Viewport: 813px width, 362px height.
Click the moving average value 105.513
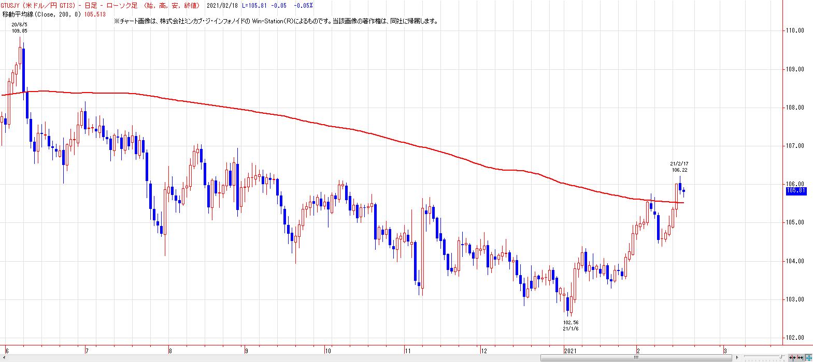tap(95, 14)
